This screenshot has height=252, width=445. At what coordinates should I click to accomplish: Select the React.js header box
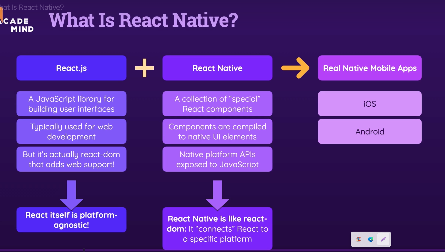tap(71, 68)
